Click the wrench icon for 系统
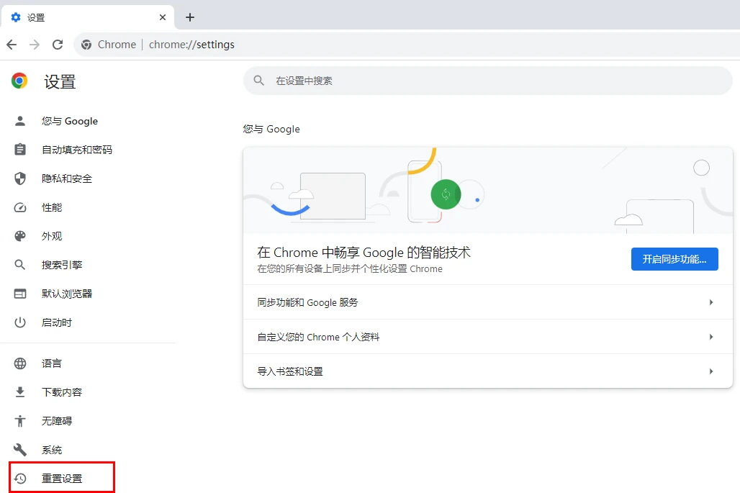Viewport: 740px width, 493px height. pos(20,450)
